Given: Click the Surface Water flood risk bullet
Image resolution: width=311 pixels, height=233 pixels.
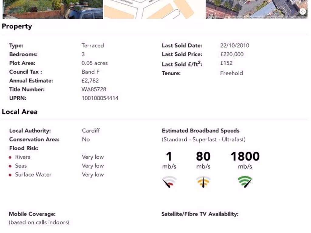Looking at the screenshot, I should click(10, 175).
